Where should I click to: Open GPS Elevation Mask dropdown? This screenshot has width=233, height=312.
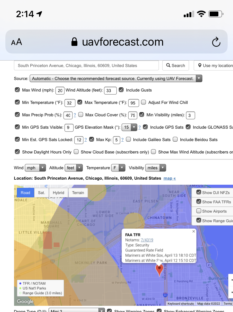pyautogui.click(x=129, y=127)
